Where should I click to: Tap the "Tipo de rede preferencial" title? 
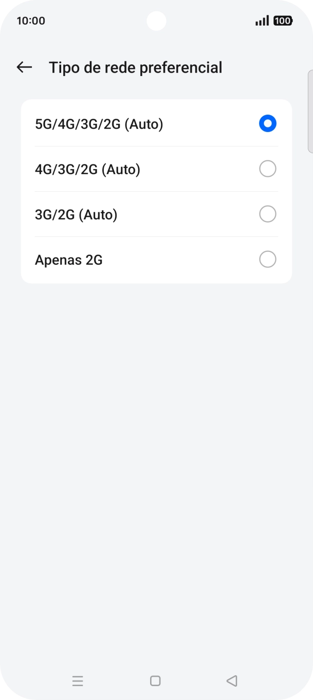136,67
